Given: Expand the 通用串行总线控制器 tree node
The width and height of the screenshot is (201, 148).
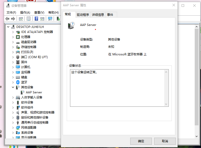Looking at the screenshot, I should [13, 123].
